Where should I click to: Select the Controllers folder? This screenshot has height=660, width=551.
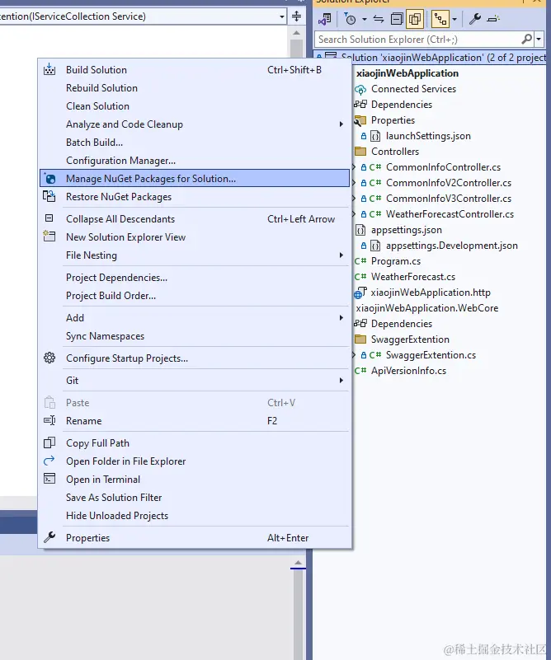tap(395, 152)
